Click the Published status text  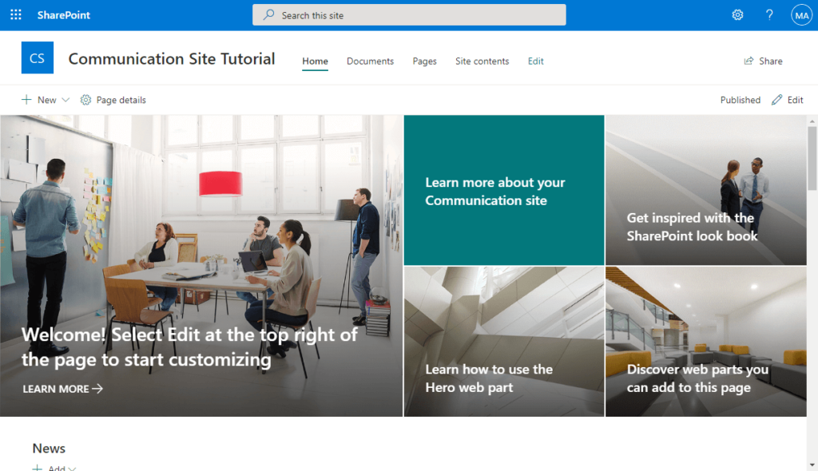pyautogui.click(x=741, y=100)
